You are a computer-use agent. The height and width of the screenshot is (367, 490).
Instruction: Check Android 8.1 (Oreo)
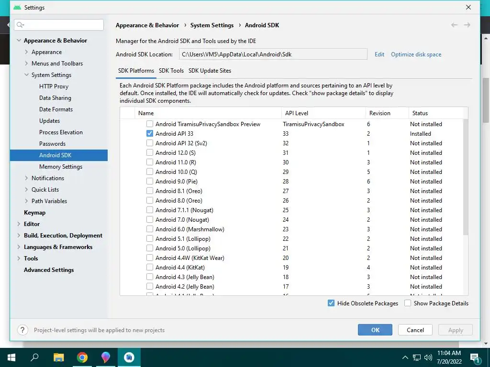click(x=150, y=191)
